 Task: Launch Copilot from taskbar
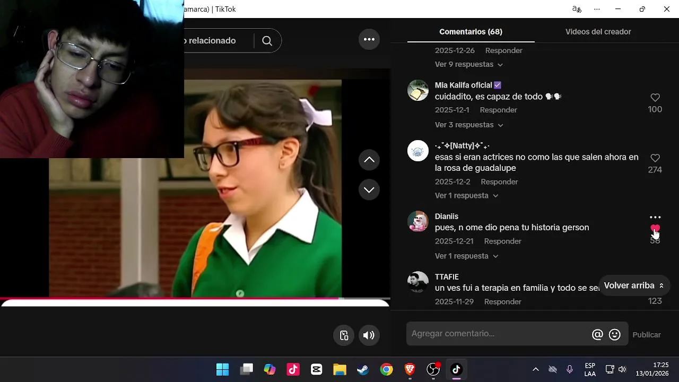coord(269,369)
